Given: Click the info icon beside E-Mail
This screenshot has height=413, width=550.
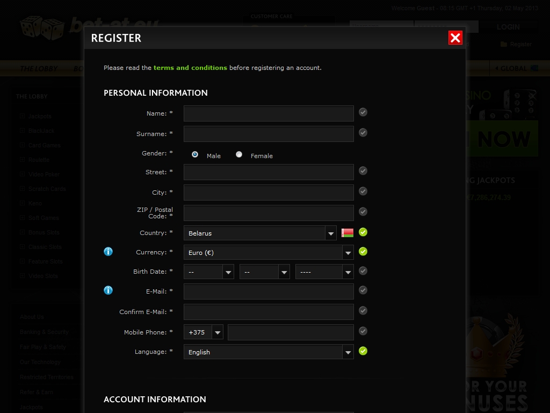Looking at the screenshot, I should [x=108, y=290].
